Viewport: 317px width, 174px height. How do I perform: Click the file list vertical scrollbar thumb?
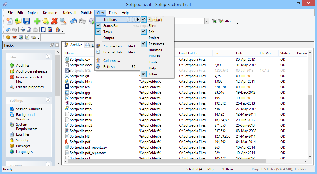tap(310, 112)
